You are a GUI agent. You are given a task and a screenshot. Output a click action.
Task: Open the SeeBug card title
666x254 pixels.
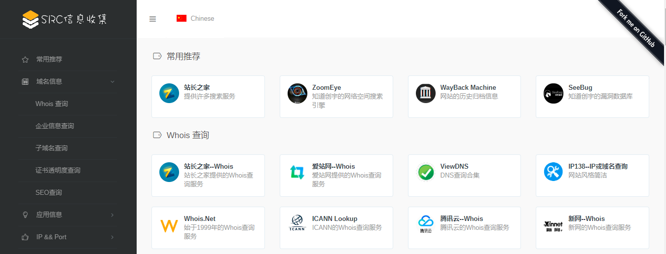point(580,87)
